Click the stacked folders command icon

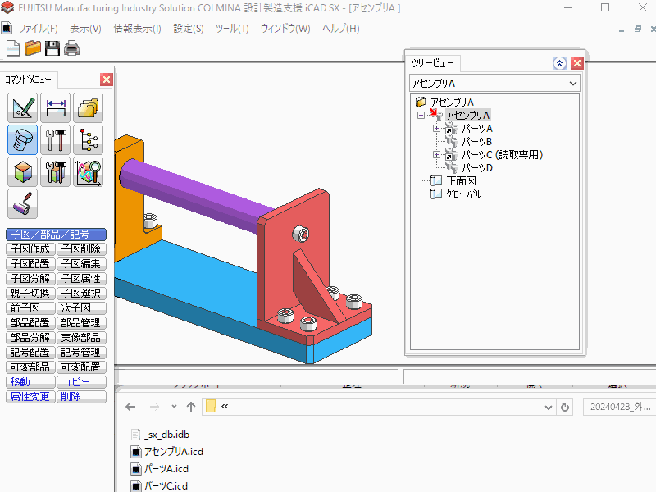(x=88, y=108)
